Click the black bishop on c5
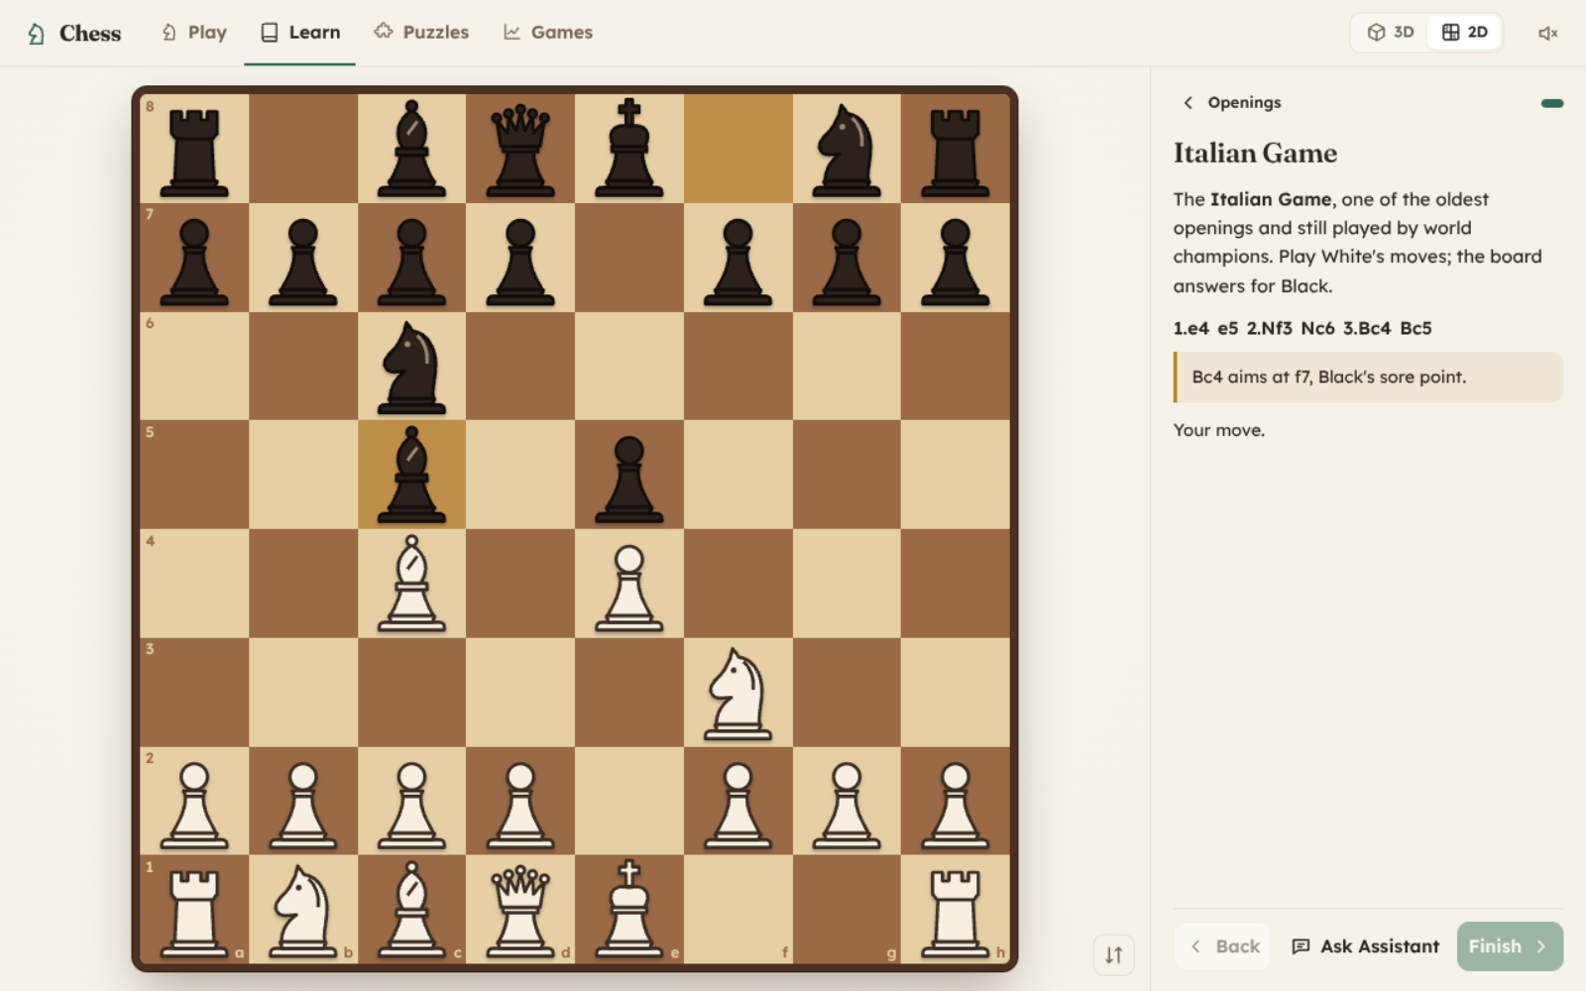This screenshot has width=1586, height=991. pos(411,475)
